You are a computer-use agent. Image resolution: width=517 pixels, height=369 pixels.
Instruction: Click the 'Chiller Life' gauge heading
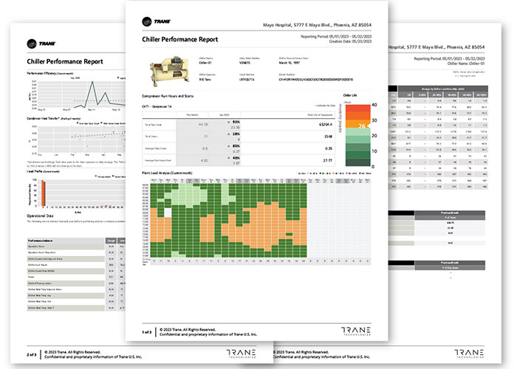point(350,95)
